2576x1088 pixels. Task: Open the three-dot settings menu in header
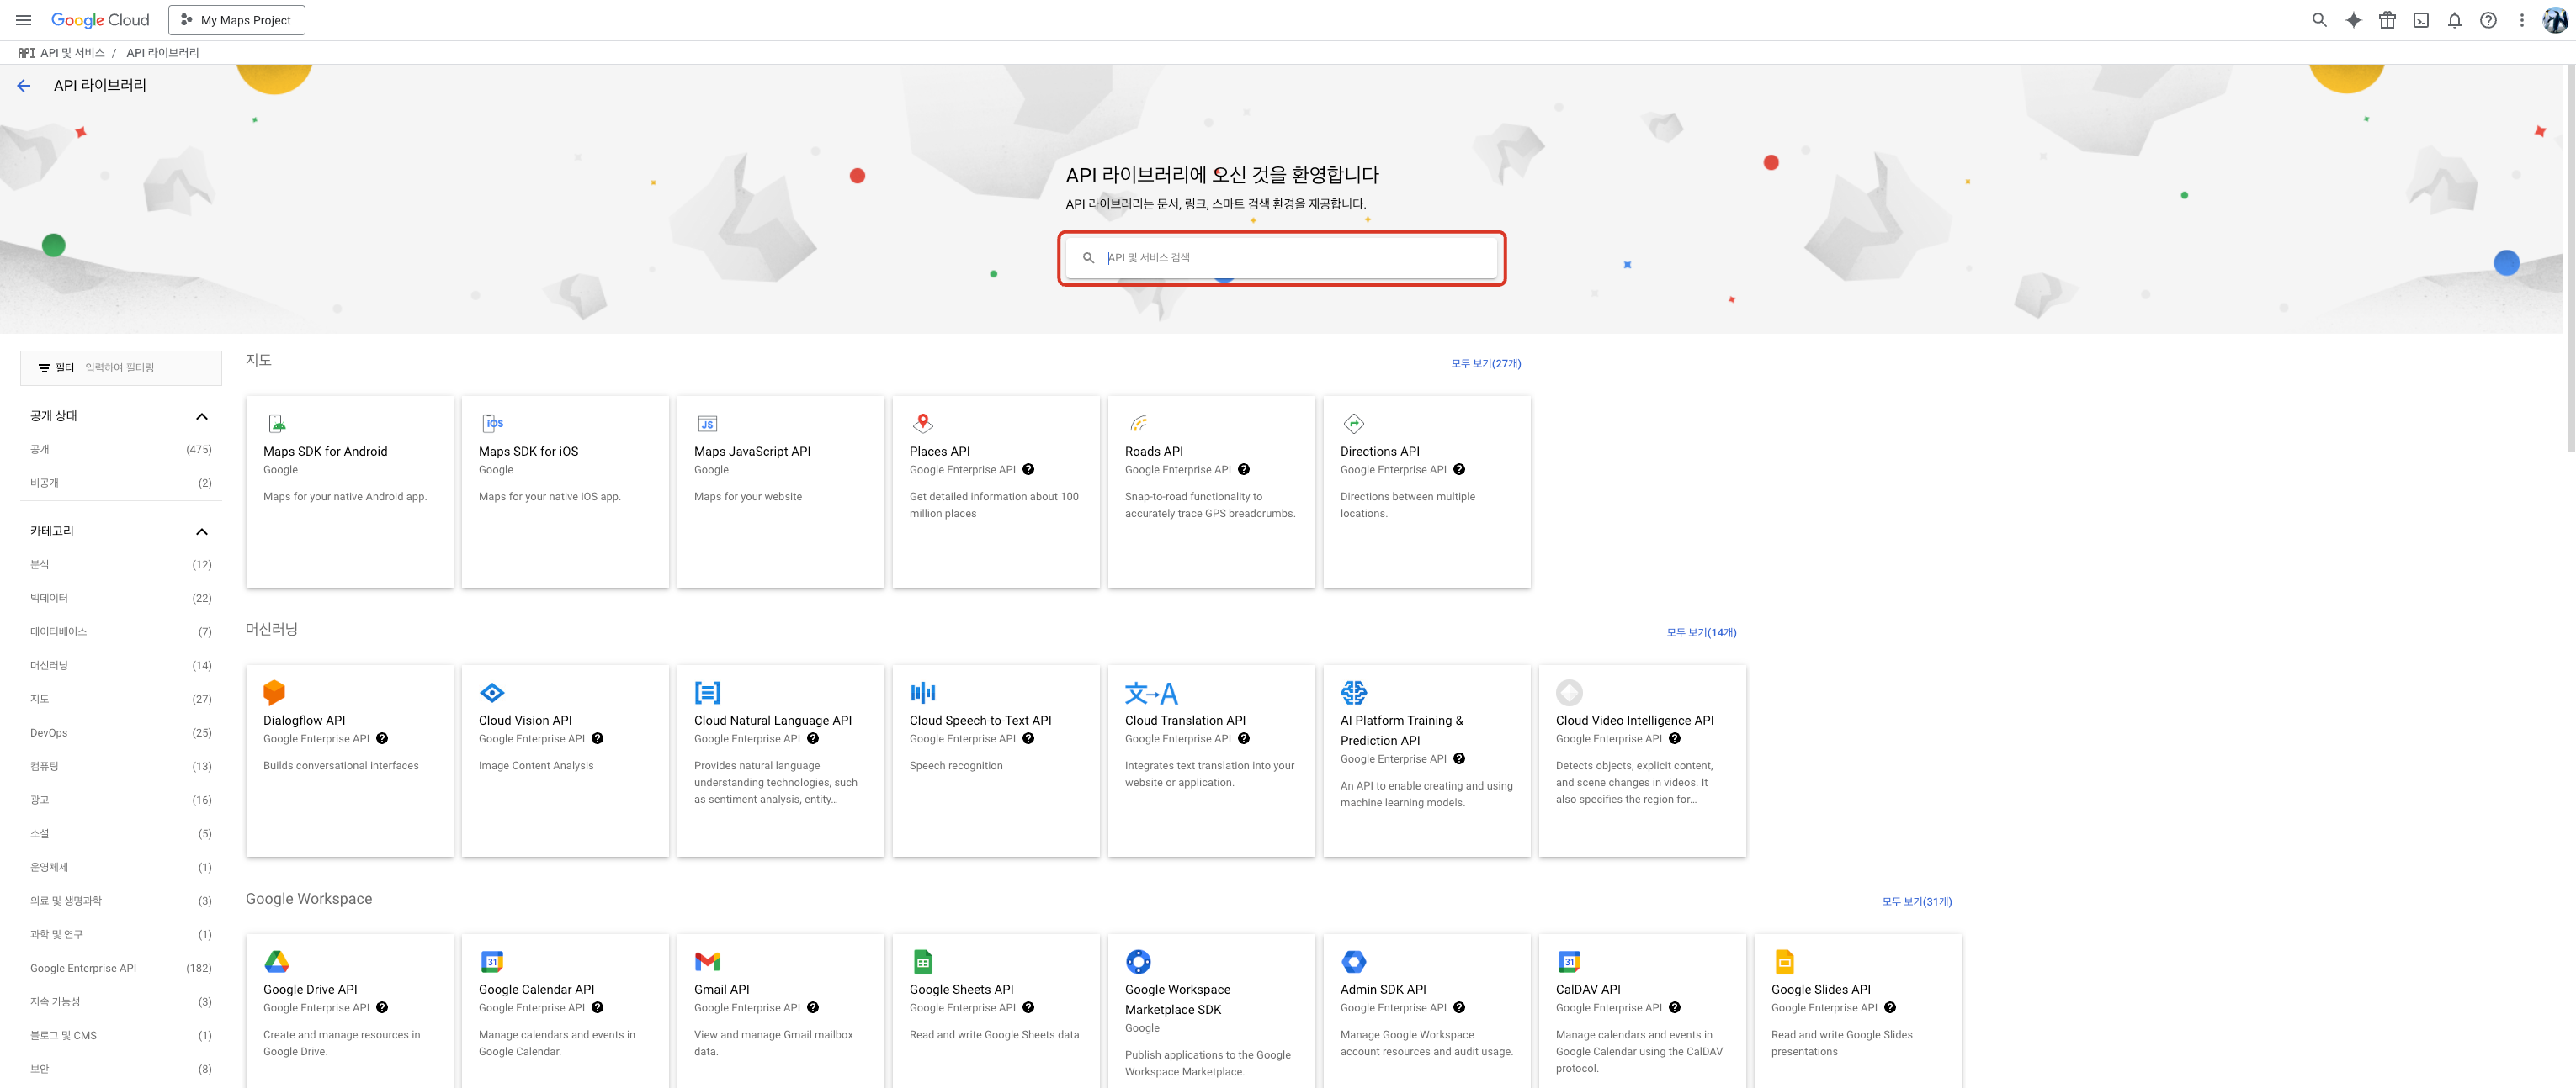click(2521, 20)
